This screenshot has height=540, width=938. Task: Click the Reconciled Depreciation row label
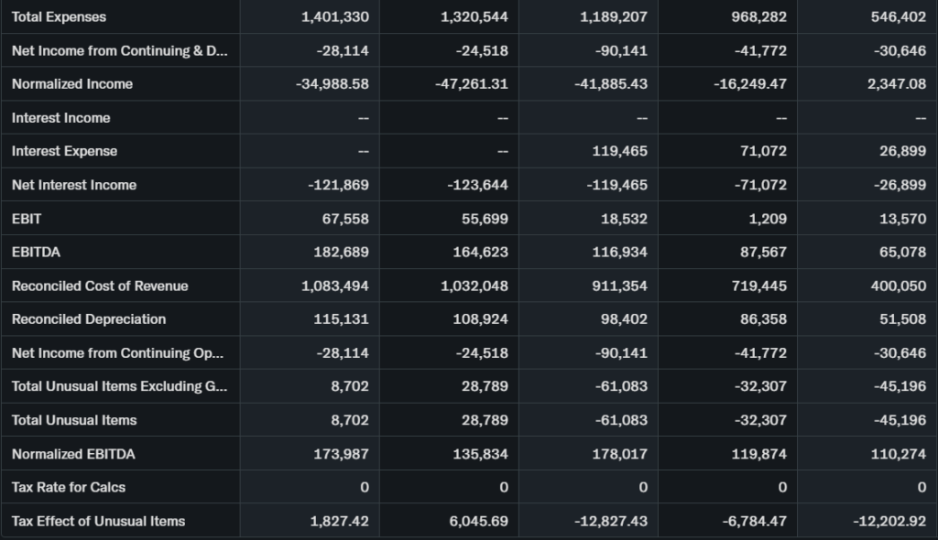tap(89, 319)
